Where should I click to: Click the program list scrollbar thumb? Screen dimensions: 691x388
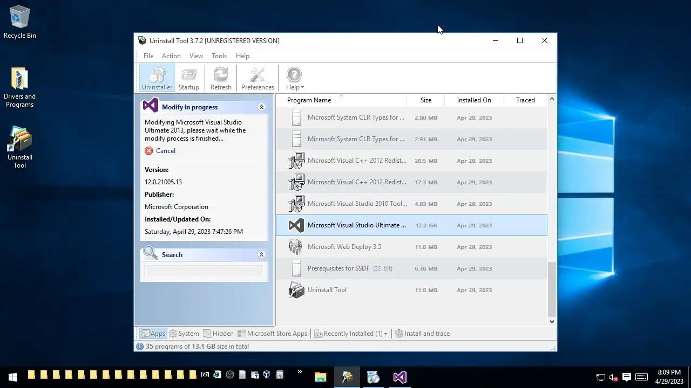click(552, 289)
